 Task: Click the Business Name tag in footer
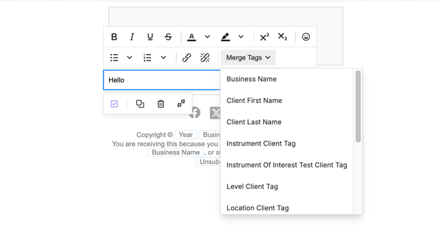(175, 152)
